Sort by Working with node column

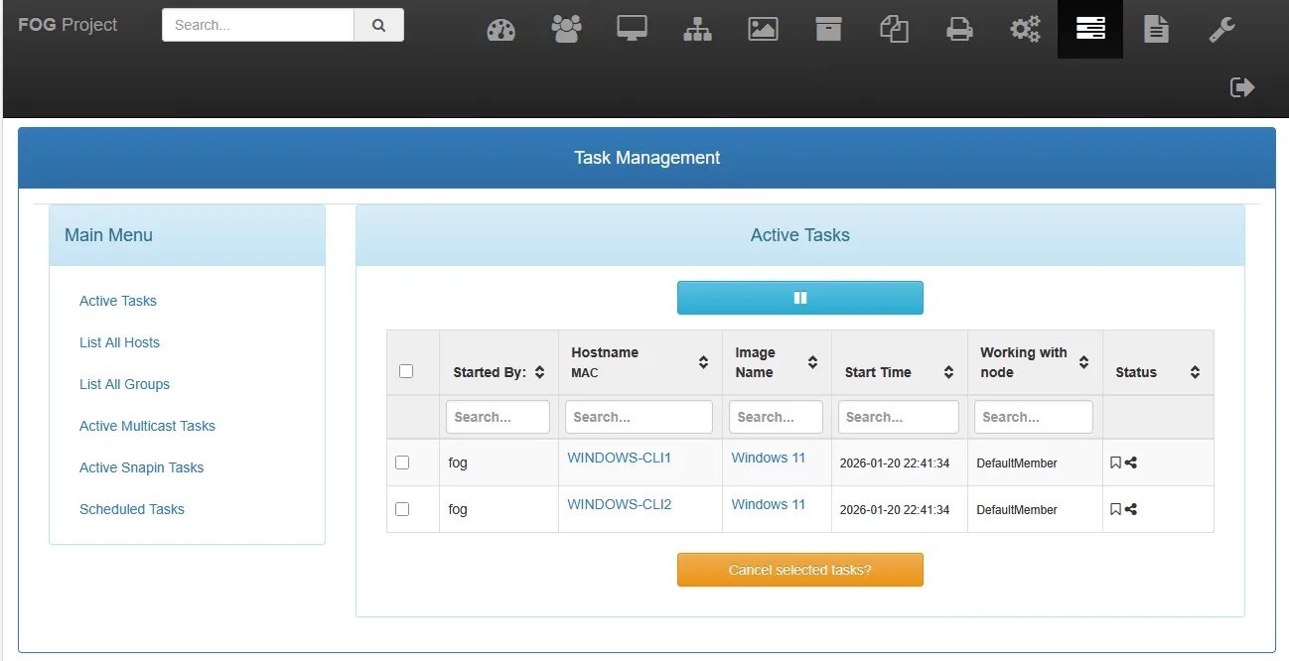click(1034, 362)
